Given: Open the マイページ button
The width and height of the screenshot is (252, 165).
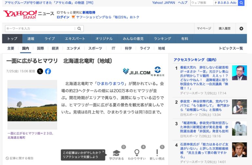Looking at the screenshot, I should [x=204, y=28].
